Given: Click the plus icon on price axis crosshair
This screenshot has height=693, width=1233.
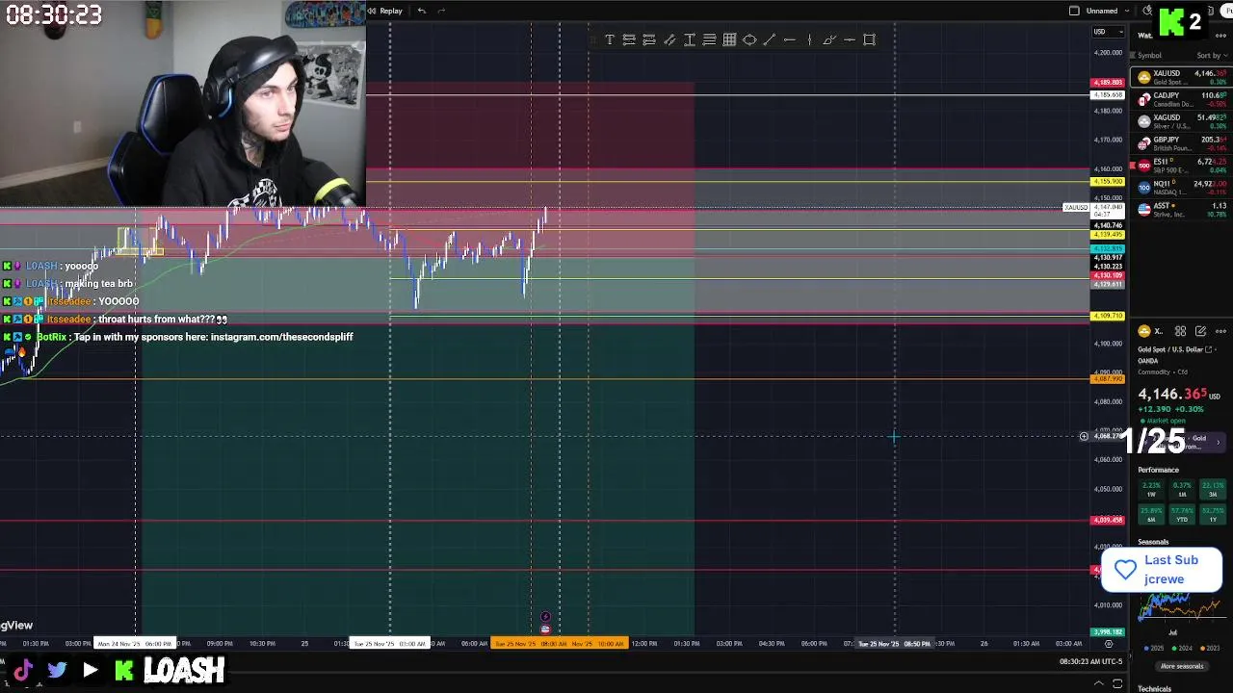Looking at the screenshot, I should tap(1084, 436).
